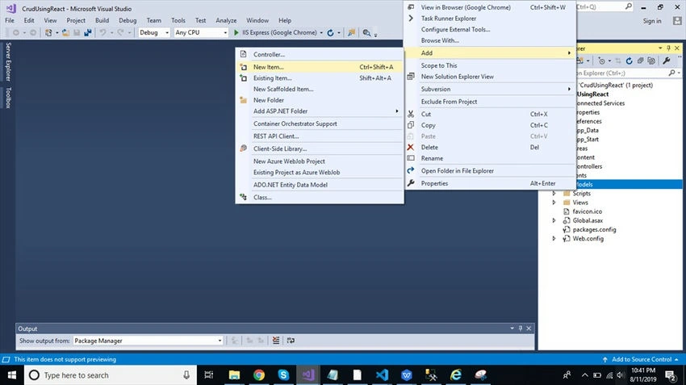
Task: Toggle Word Wrap icon in Output panel
Action: (291, 341)
